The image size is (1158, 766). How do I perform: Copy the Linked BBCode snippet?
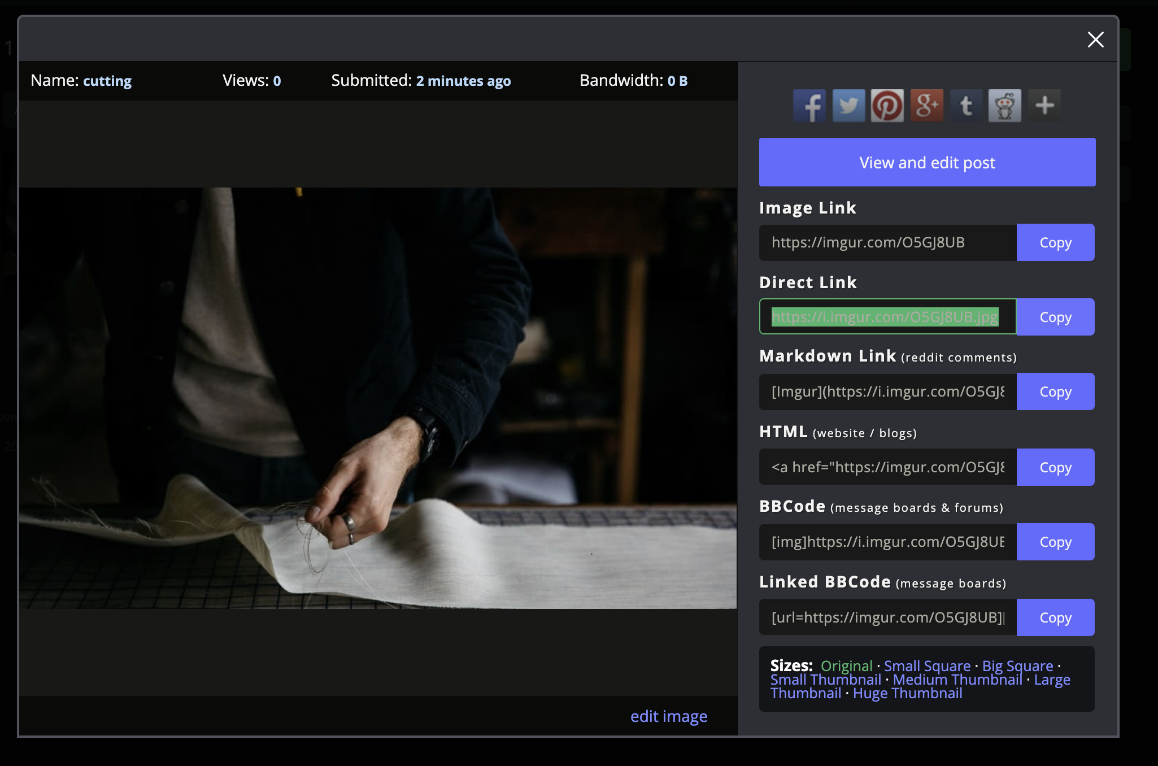(x=1055, y=617)
